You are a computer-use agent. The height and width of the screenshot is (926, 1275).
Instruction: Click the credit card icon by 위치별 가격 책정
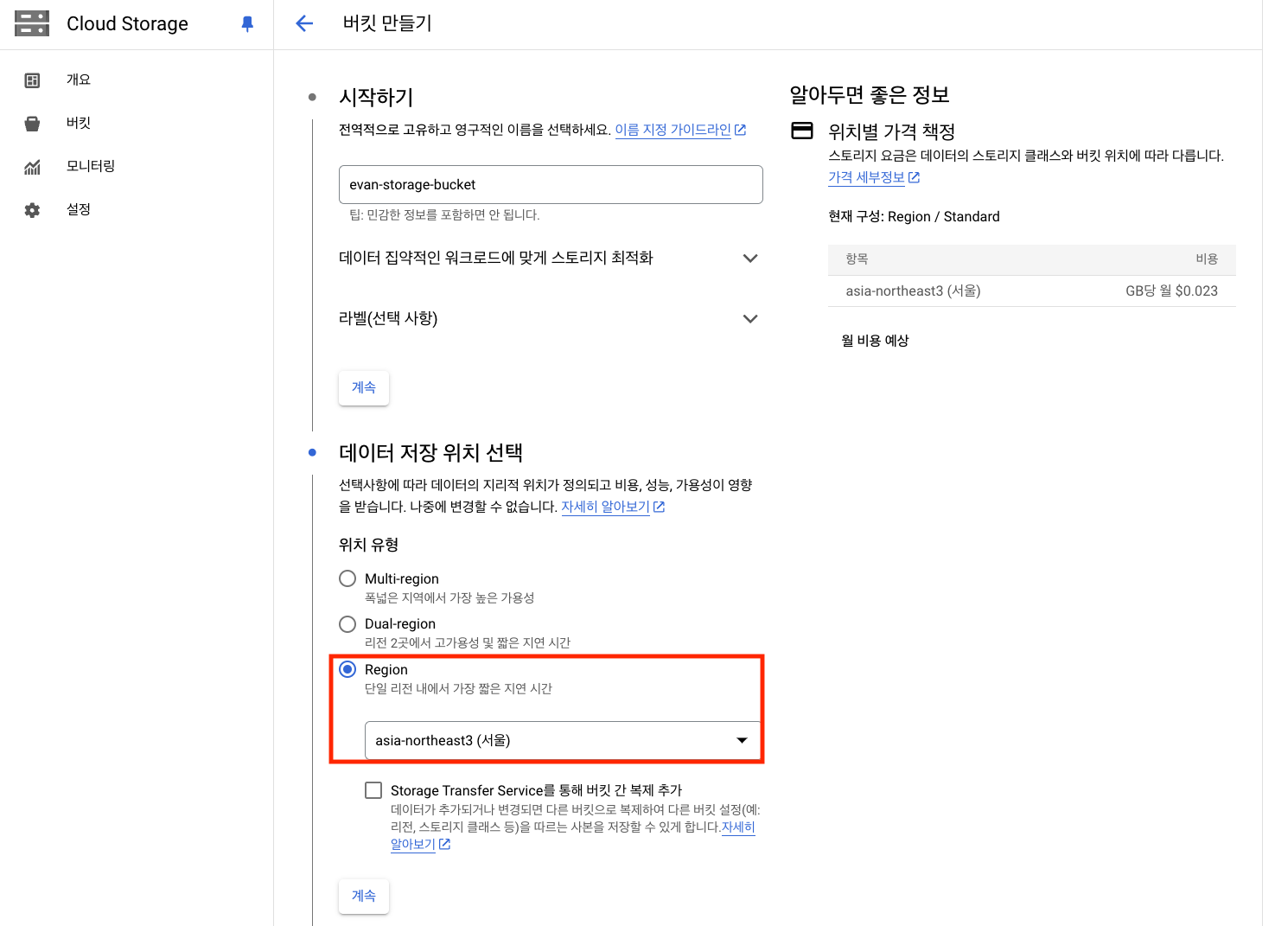(802, 131)
